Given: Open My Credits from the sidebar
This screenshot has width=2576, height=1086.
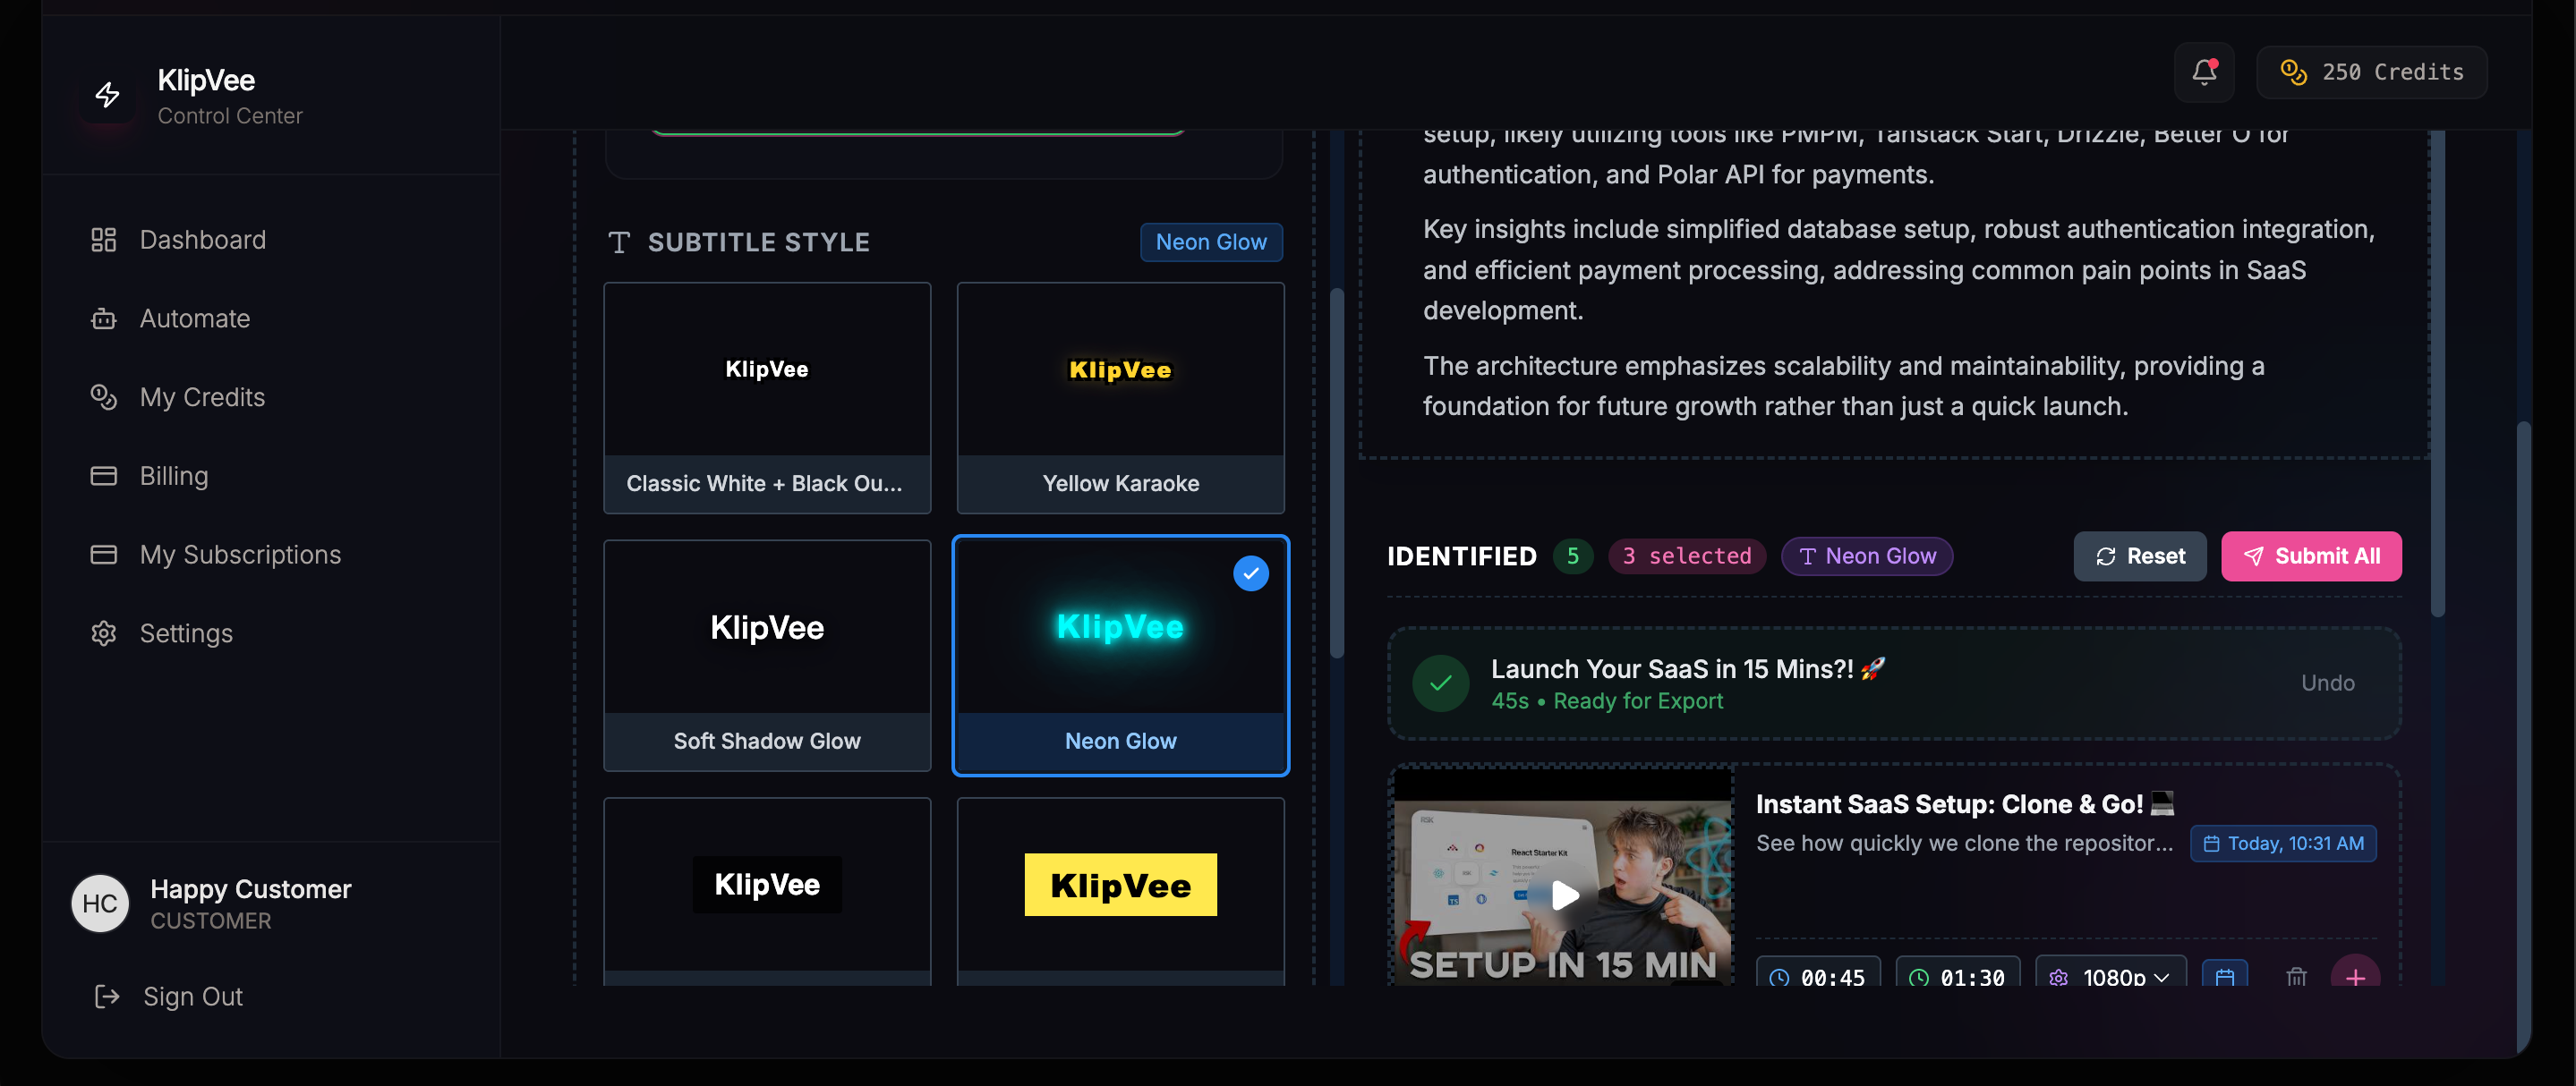Looking at the screenshot, I should [202, 396].
